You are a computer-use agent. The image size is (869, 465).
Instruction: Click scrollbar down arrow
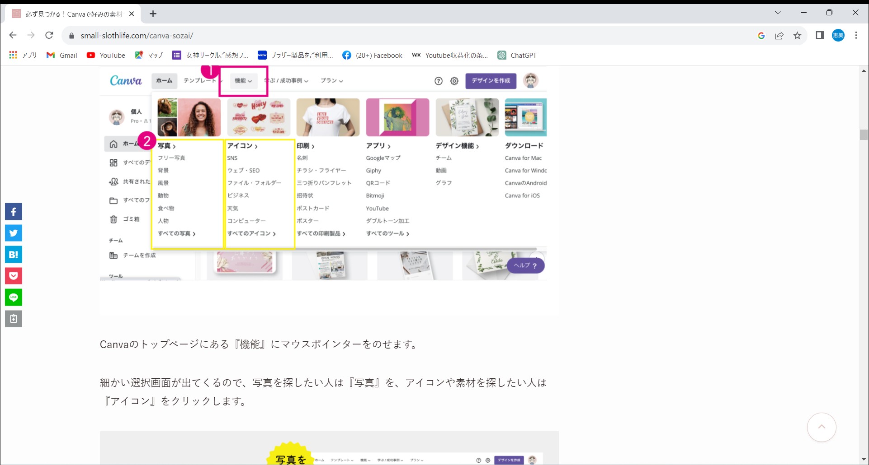tap(864, 460)
